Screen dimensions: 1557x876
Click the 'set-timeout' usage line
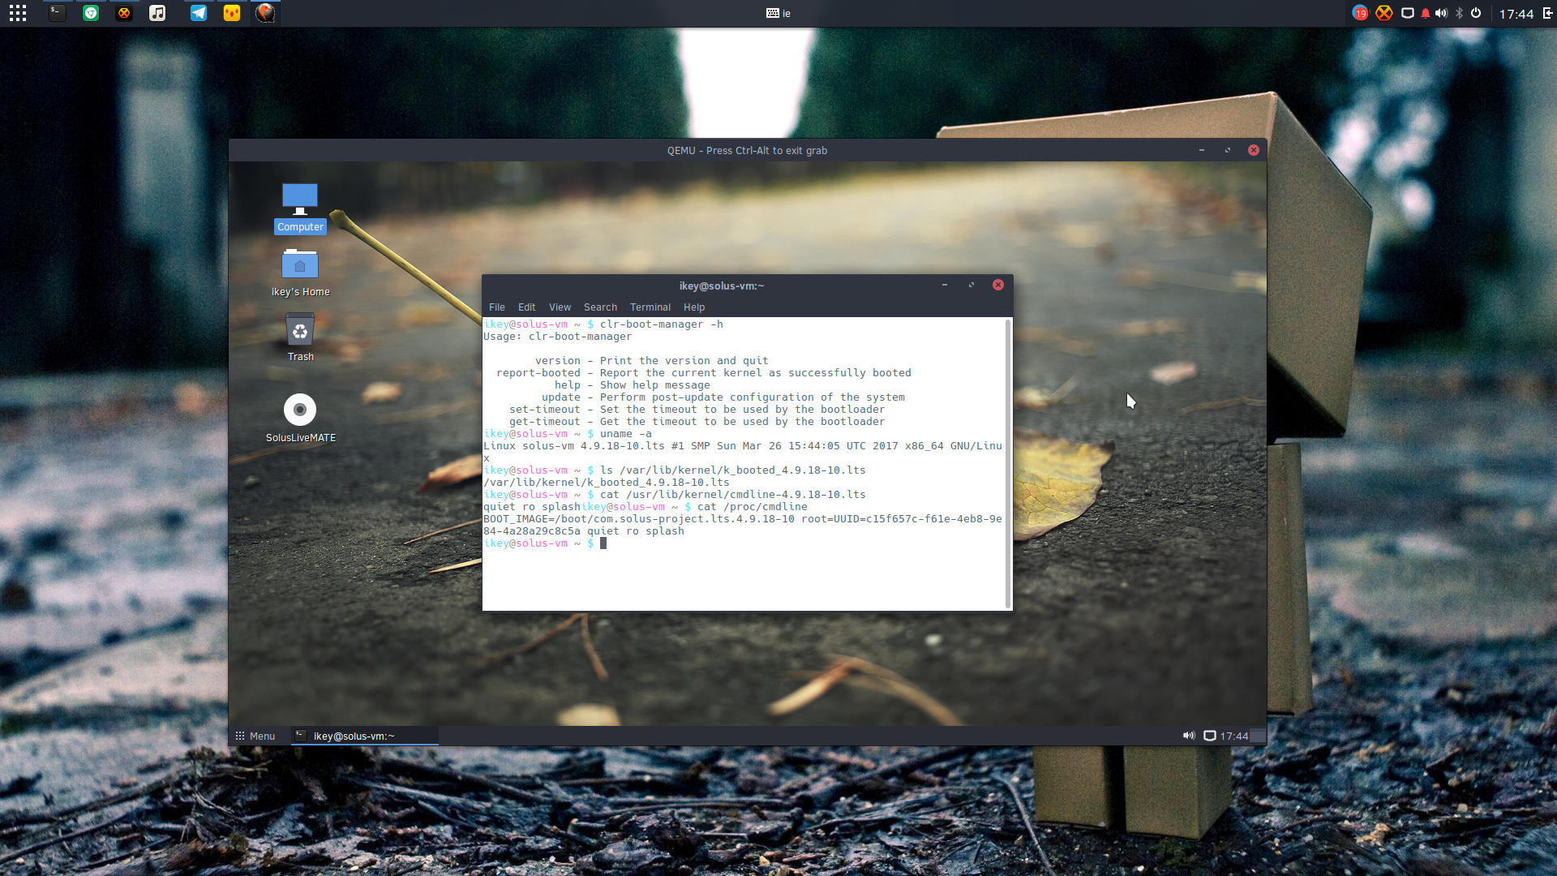click(x=697, y=410)
